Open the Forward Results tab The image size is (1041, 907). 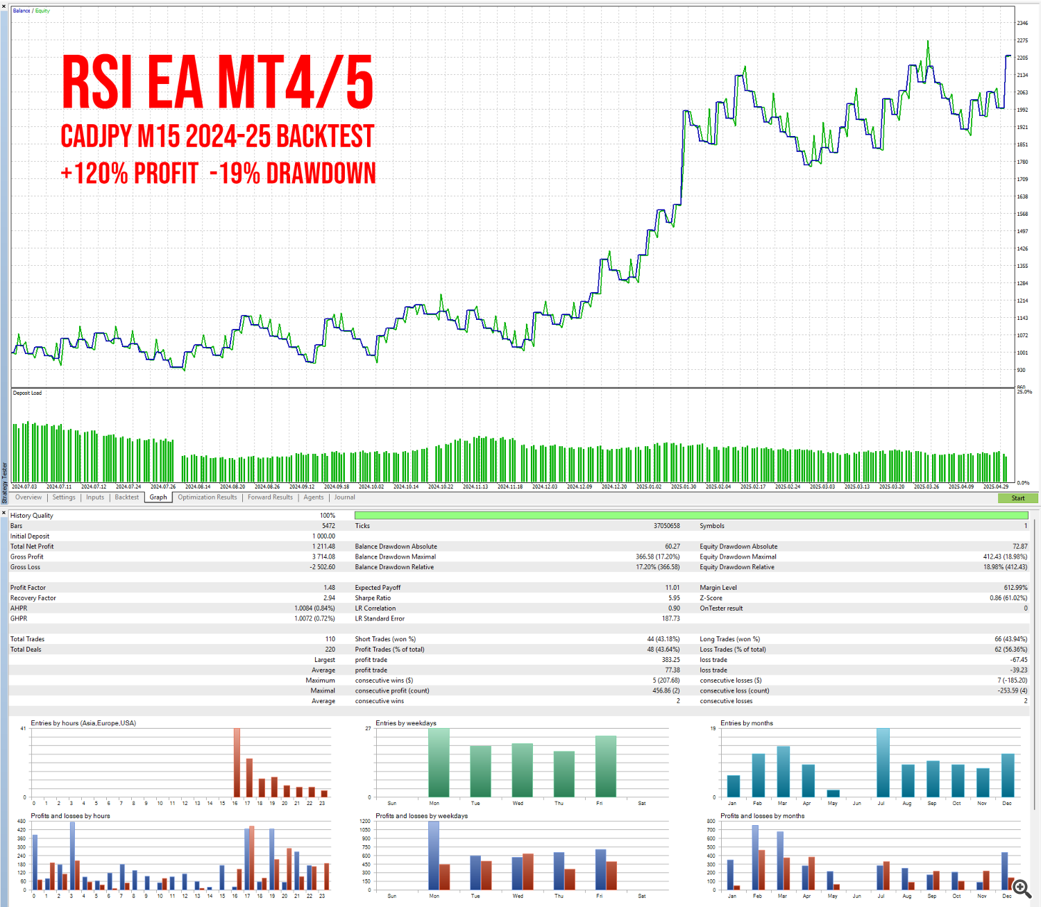(x=270, y=497)
